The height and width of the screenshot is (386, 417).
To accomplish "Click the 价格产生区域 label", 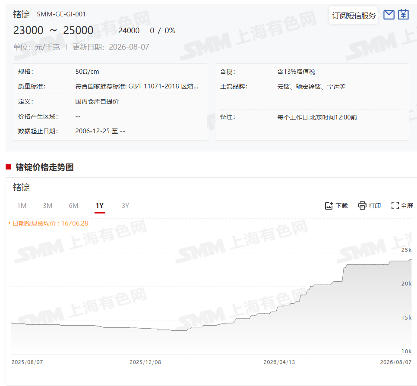I will point(38,116).
